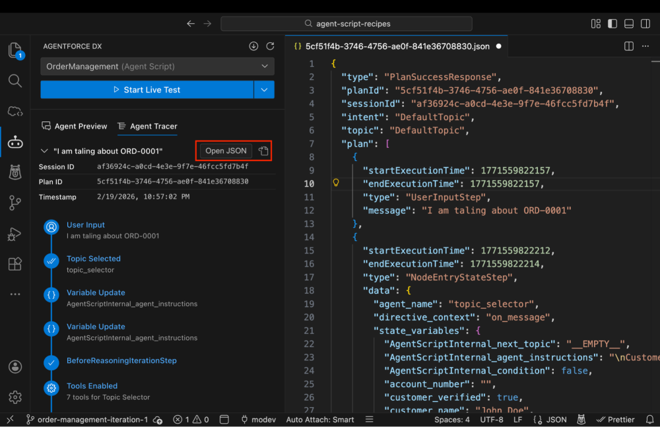Viewport: 660px width, 427px height.
Task: Toggle the bottom panel visibility
Action: point(628,23)
